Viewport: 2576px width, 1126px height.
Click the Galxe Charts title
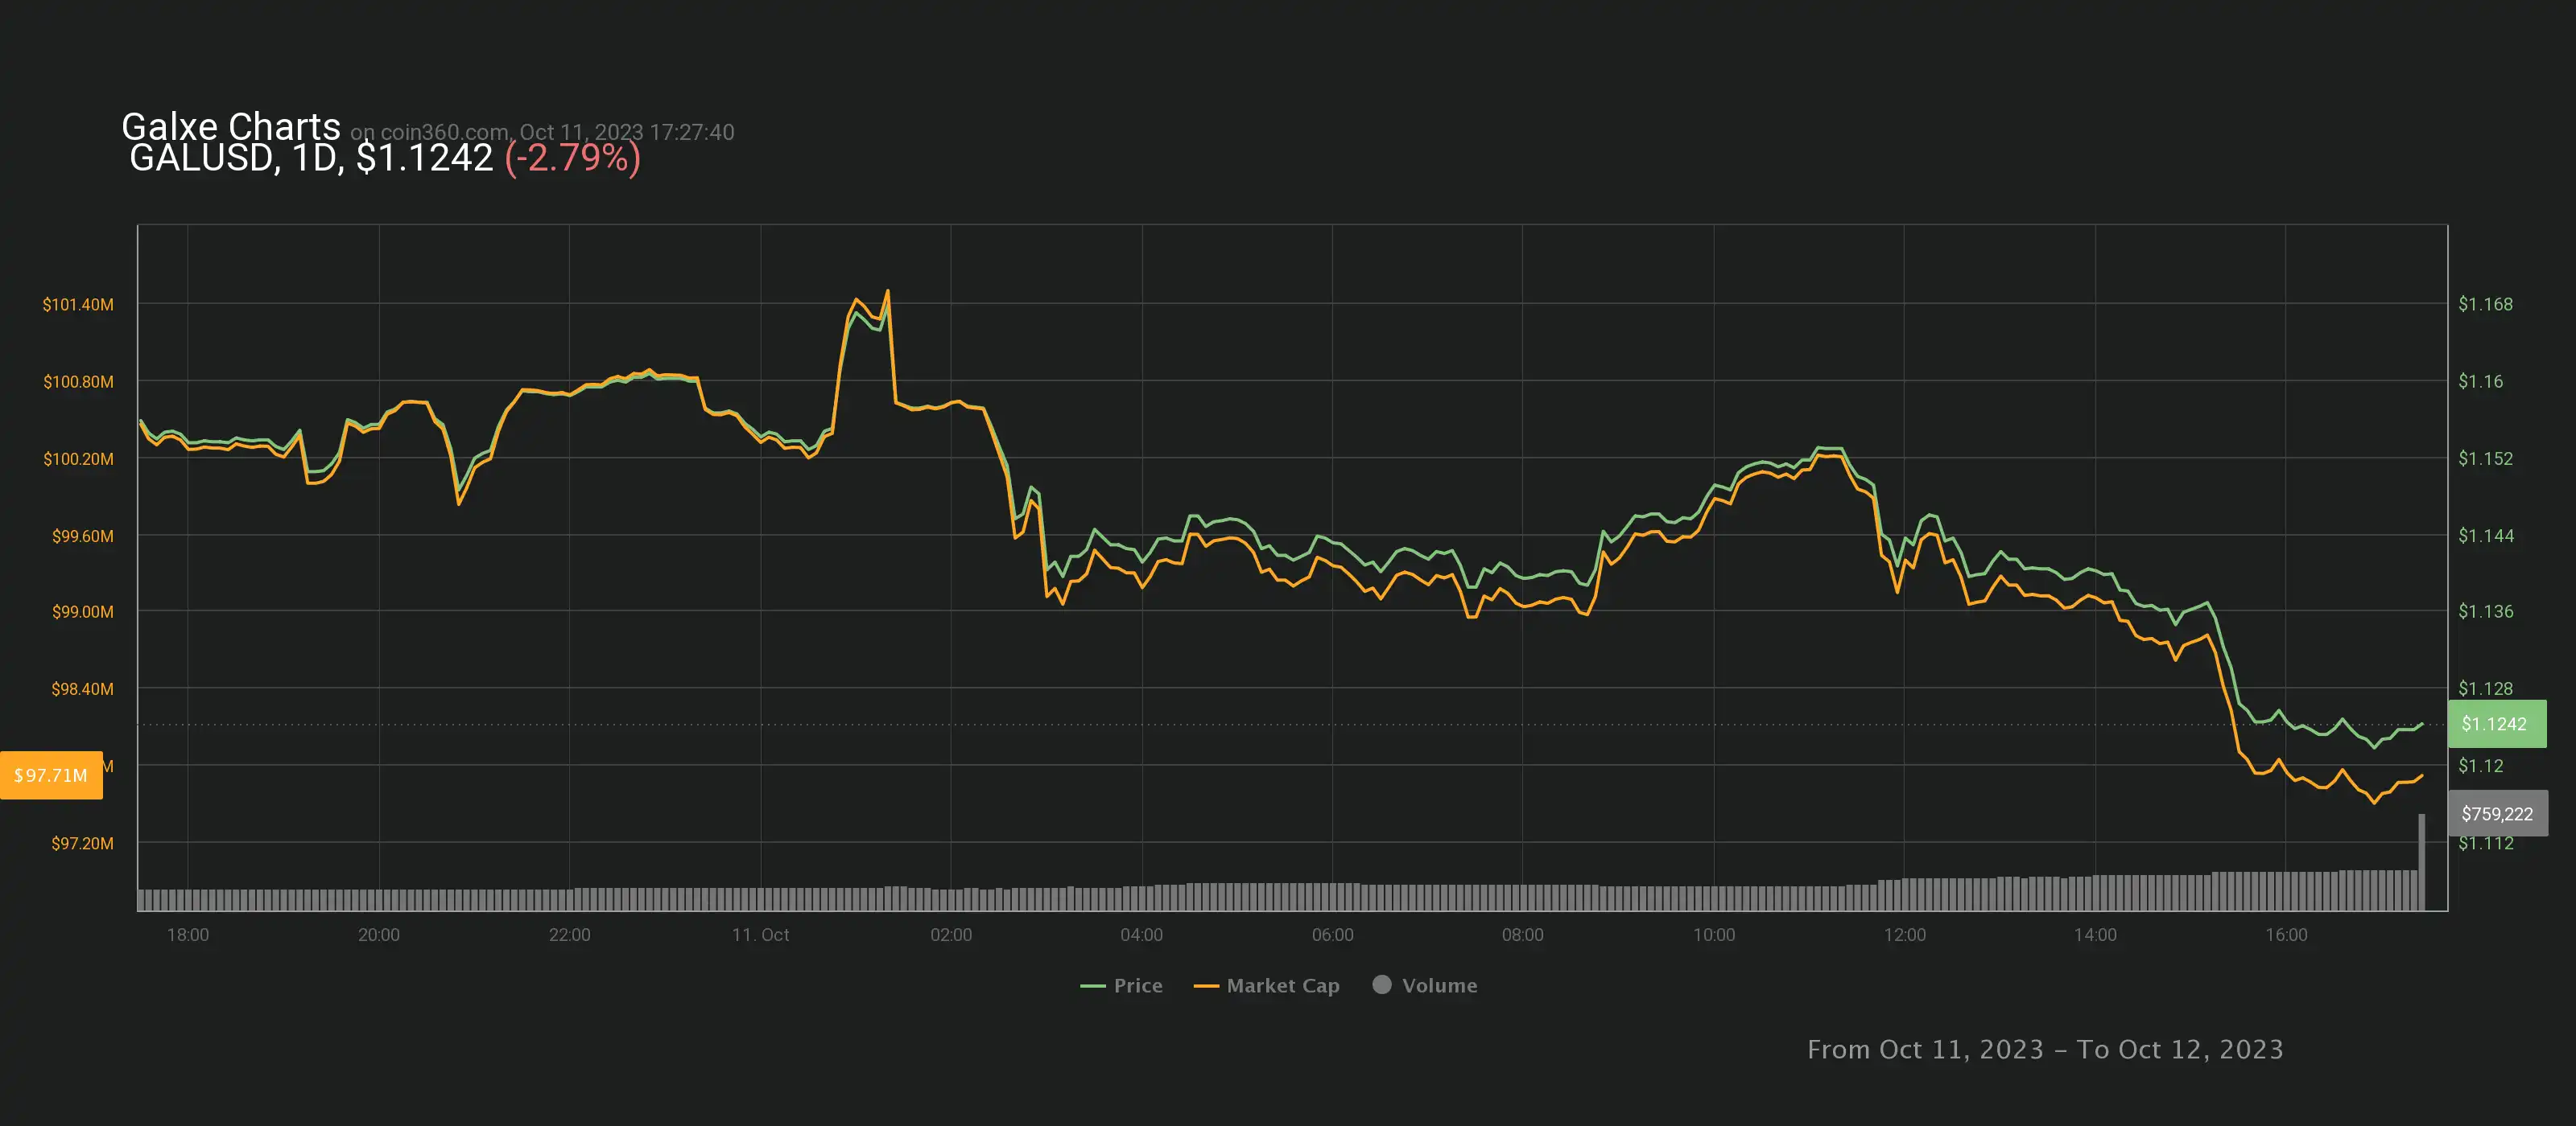(231, 127)
